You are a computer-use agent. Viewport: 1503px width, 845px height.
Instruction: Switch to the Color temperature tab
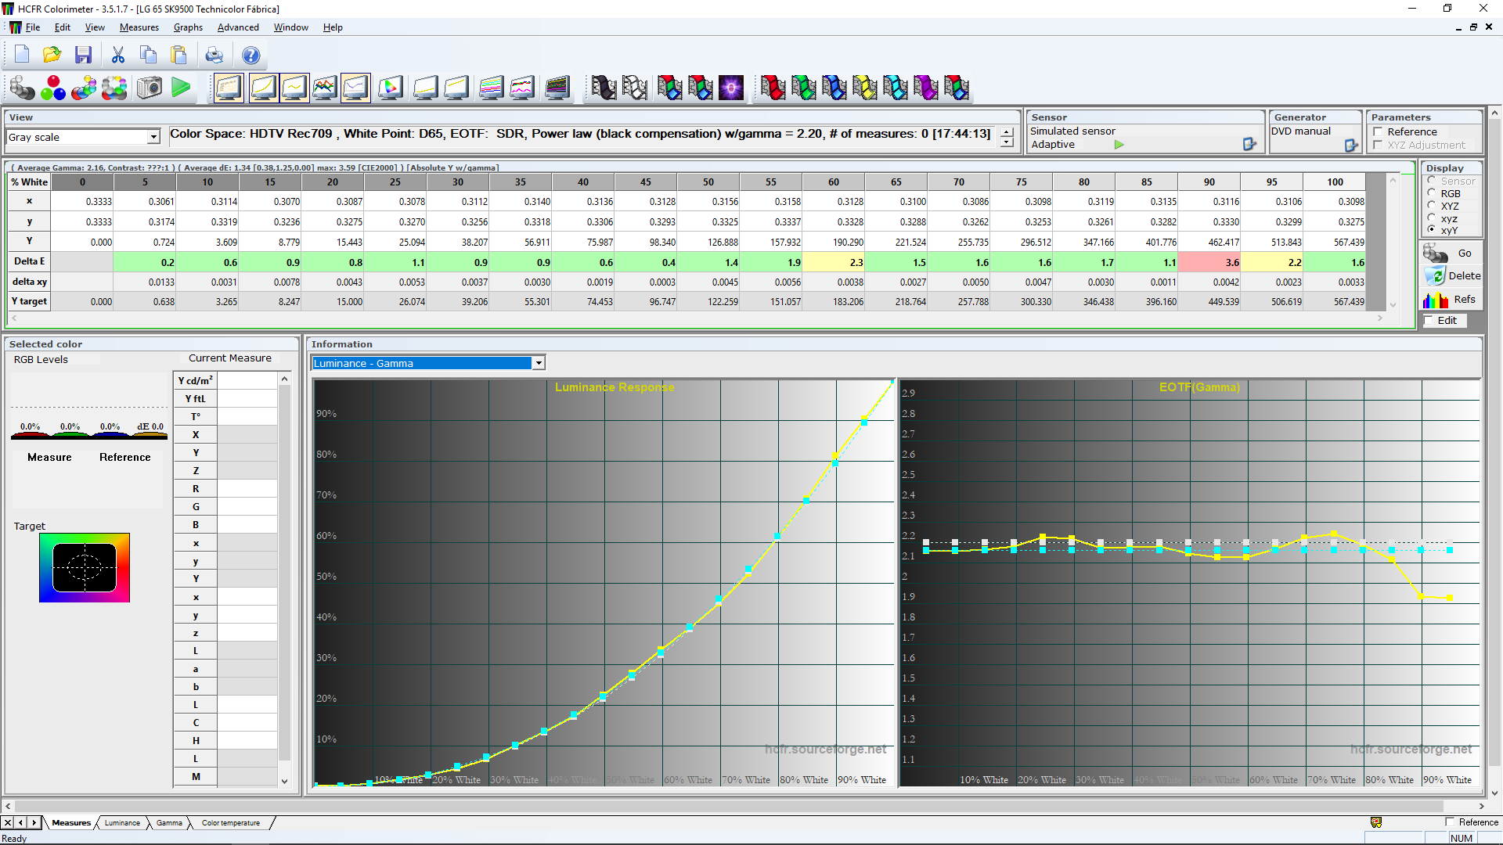(x=230, y=823)
